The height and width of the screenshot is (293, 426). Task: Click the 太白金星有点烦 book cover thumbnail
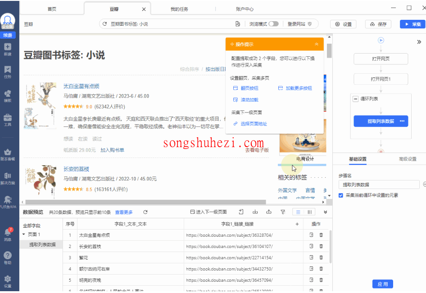pyautogui.click(x=40, y=106)
